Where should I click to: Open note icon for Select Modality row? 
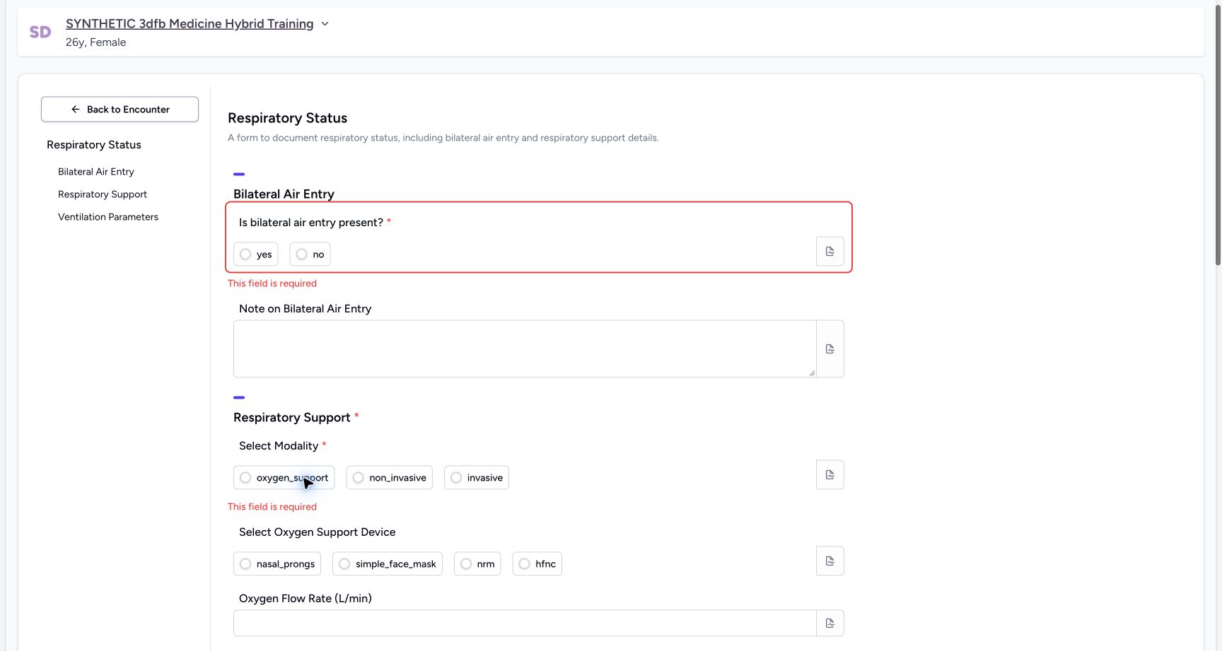[x=830, y=475]
